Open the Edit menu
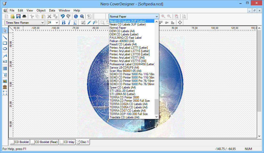264x153 pixels. coord(20,10)
